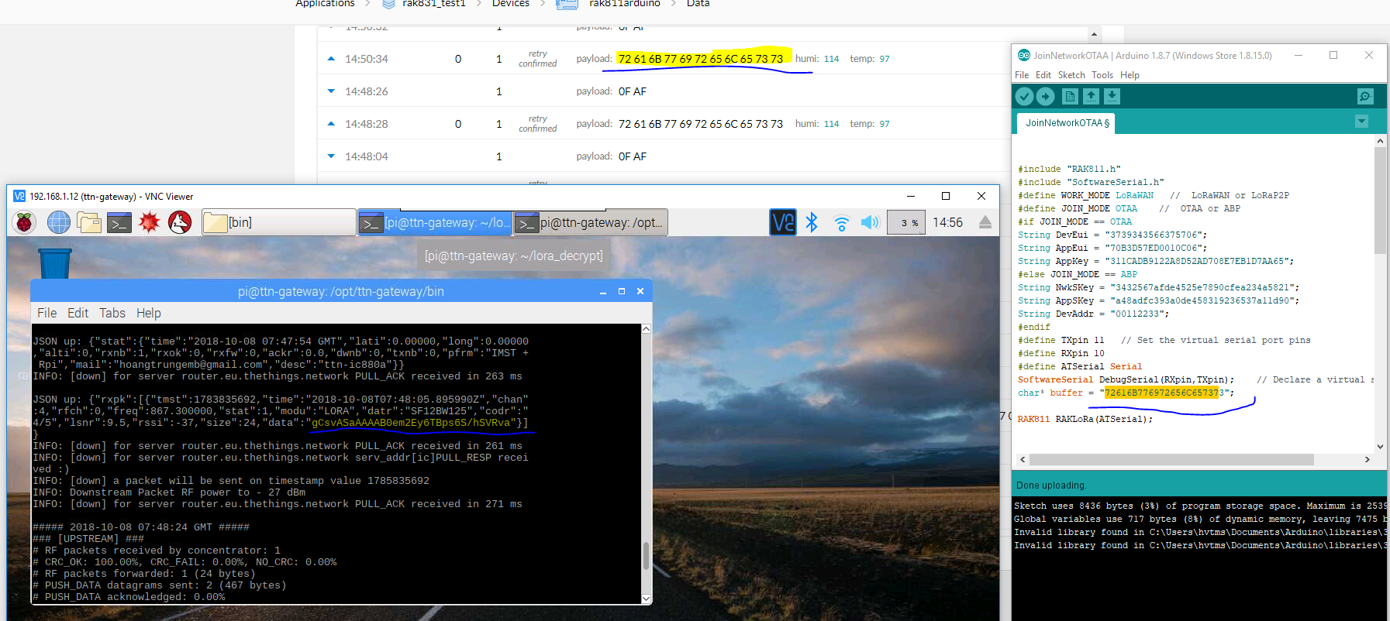Click the Data breadcrumb
The width and height of the screenshot is (1390, 621).
698,3
